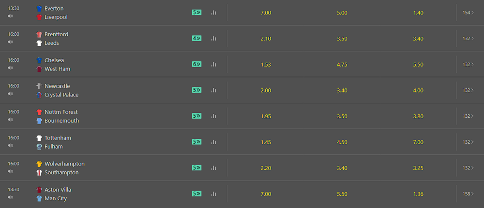Pick Man City away win at 1.36

pos(418,194)
